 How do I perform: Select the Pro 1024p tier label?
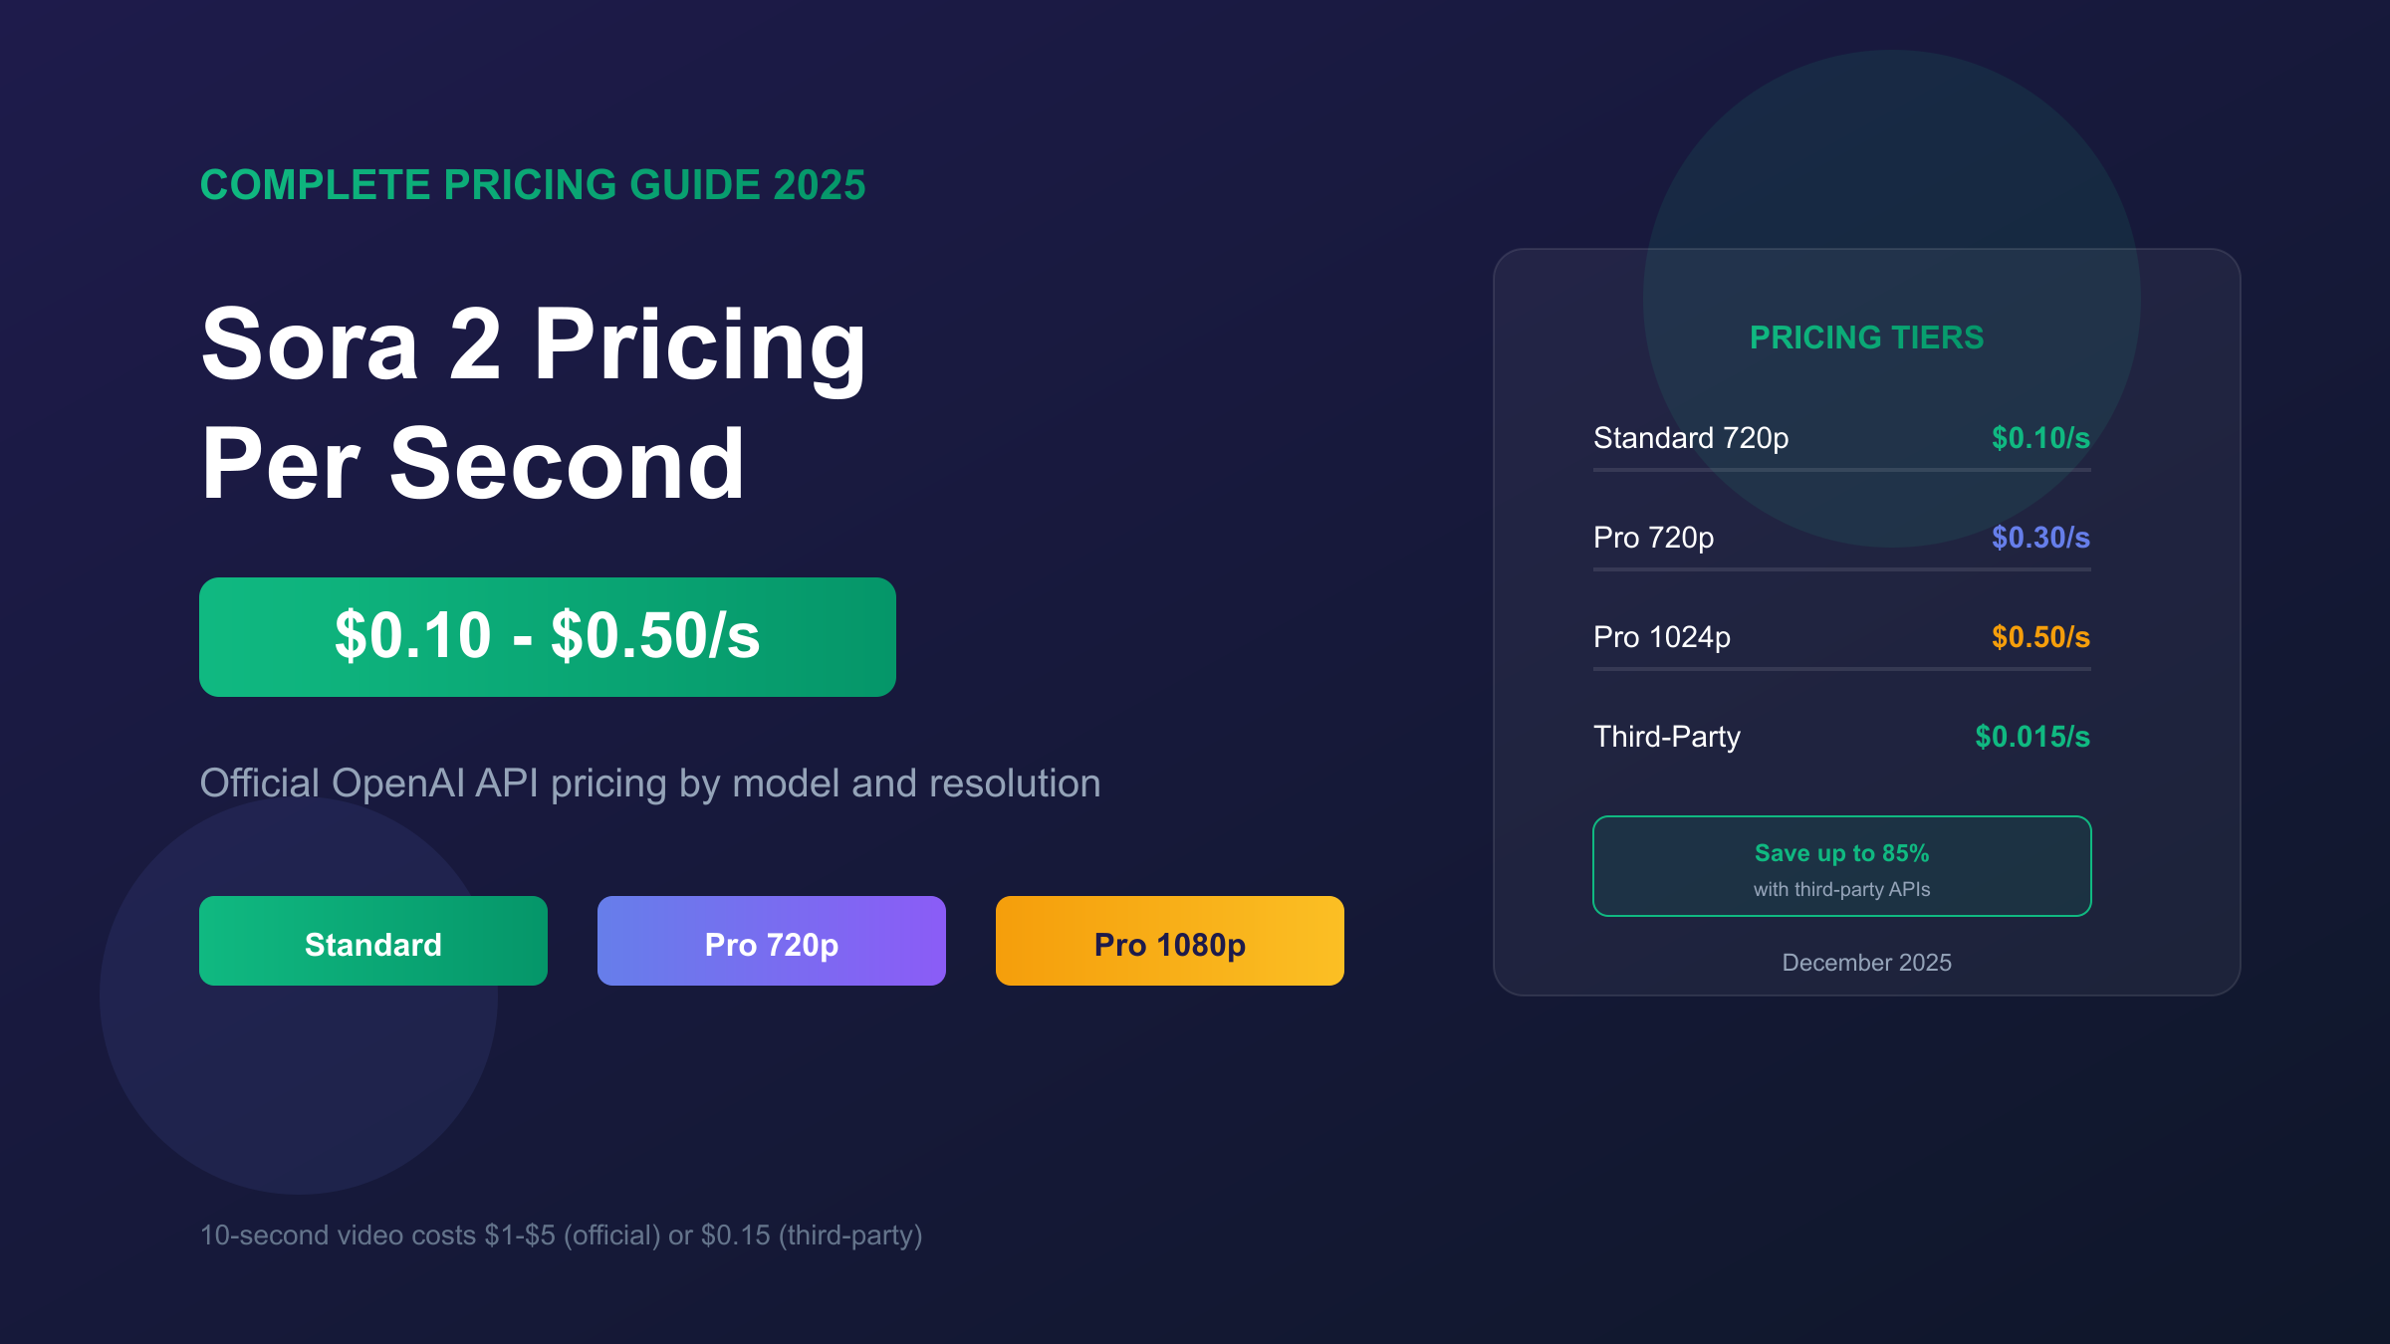pyautogui.click(x=1661, y=637)
